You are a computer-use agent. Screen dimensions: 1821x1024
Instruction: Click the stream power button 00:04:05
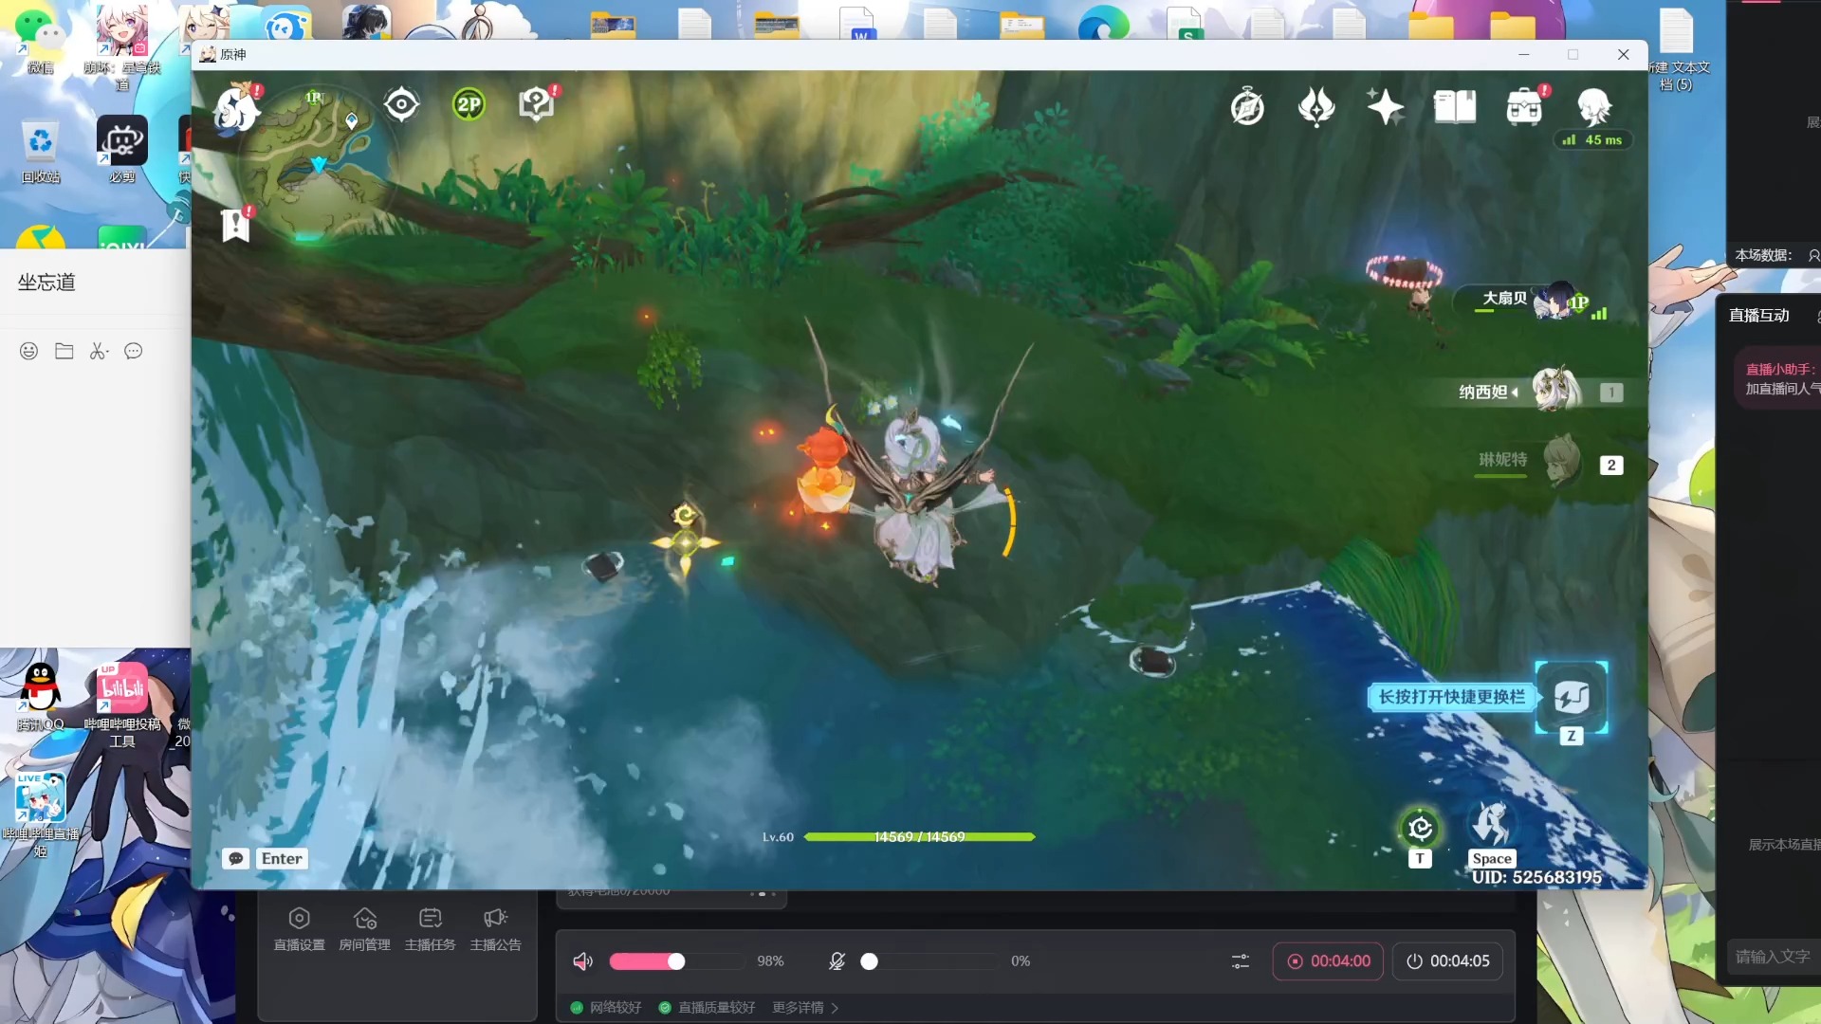(x=1447, y=961)
